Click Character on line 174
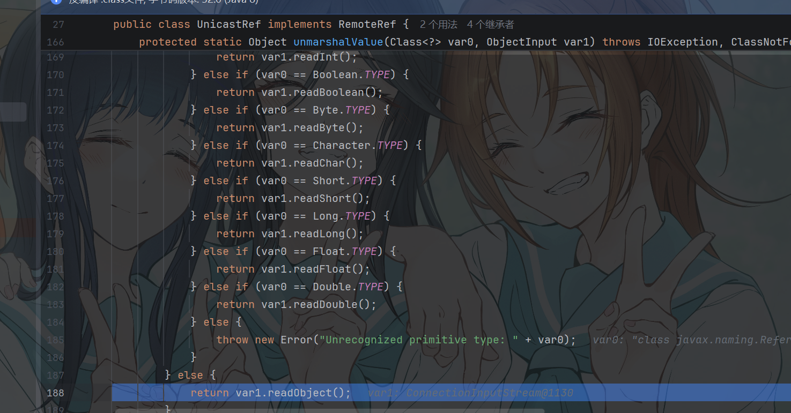 (342, 145)
